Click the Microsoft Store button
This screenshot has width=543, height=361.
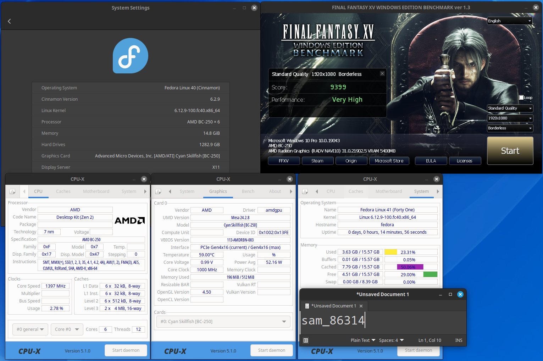389,161
